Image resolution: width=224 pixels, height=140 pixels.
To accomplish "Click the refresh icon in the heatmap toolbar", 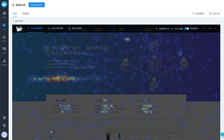I will point(205,29).
